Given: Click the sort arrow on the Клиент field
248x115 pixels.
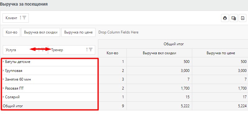Looking at the screenshot, I should [20, 18].
